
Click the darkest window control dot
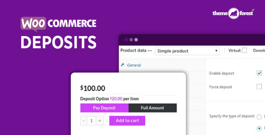tap(126, 40)
